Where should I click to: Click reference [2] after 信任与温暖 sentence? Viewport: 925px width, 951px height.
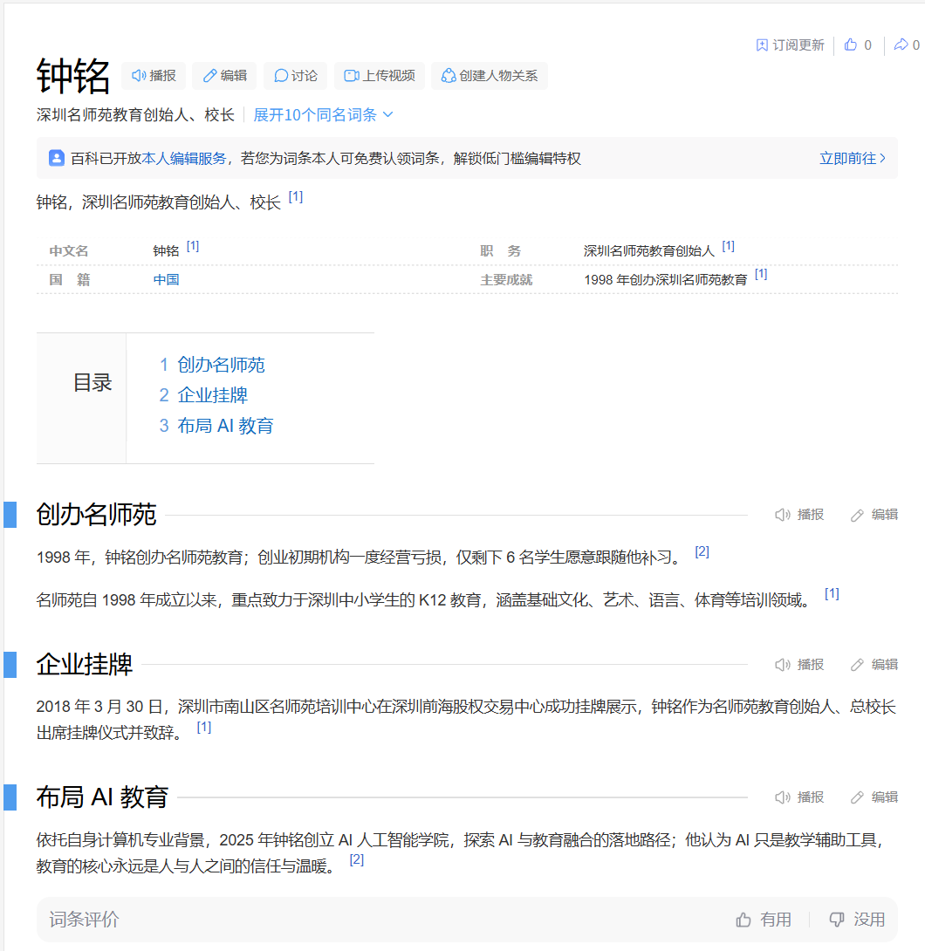point(357,860)
